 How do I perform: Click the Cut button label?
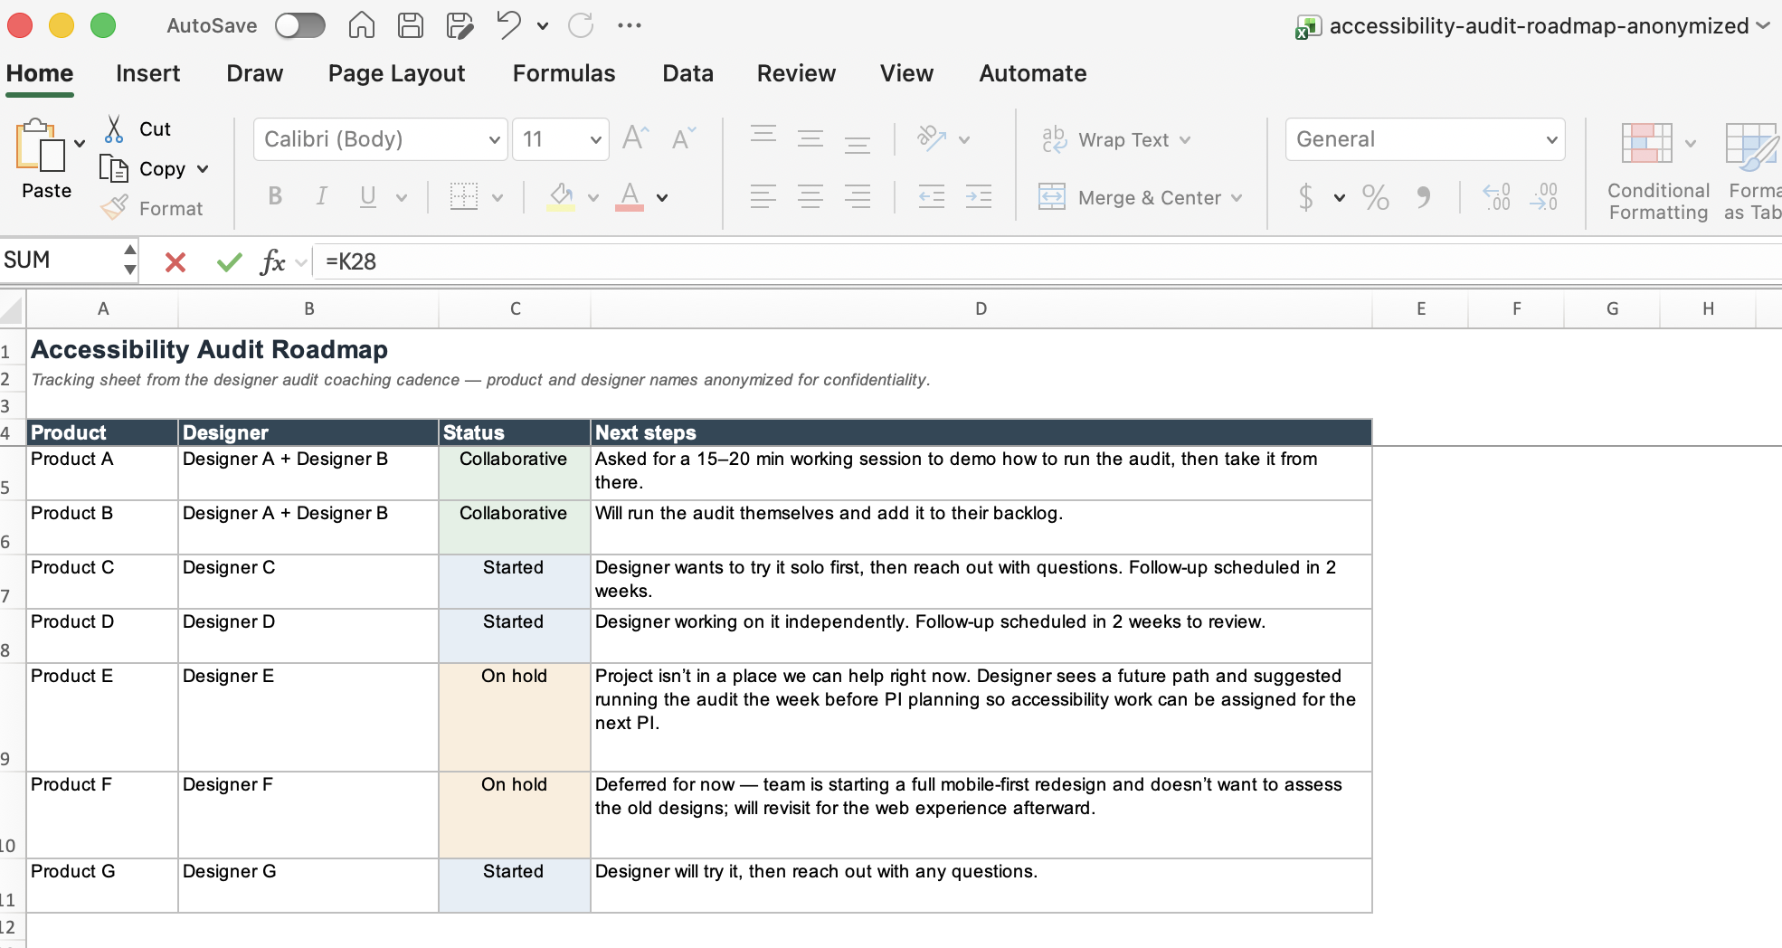(x=156, y=129)
